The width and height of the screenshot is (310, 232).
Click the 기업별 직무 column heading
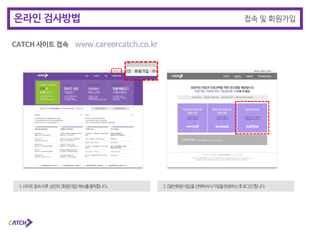pos(89,129)
